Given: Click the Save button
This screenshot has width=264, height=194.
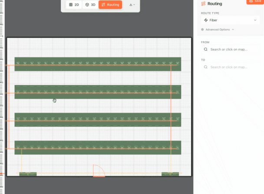Looking at the screenshot, I should coord(255,1).
